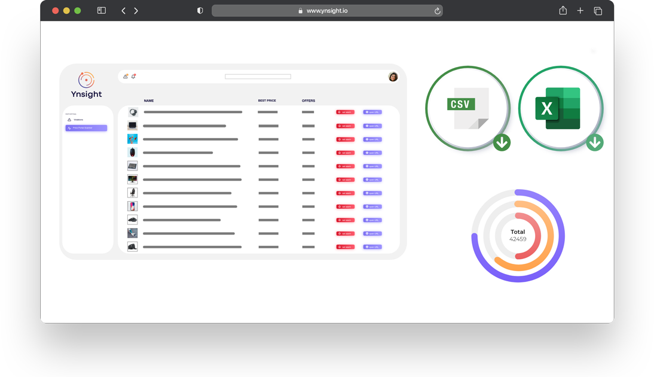Open the alert triangle notifications icon
This screenshot has height=377, width=654.
click(126, 77)
